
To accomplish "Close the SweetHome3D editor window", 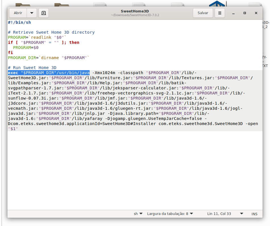I will (x=256, y=13).
